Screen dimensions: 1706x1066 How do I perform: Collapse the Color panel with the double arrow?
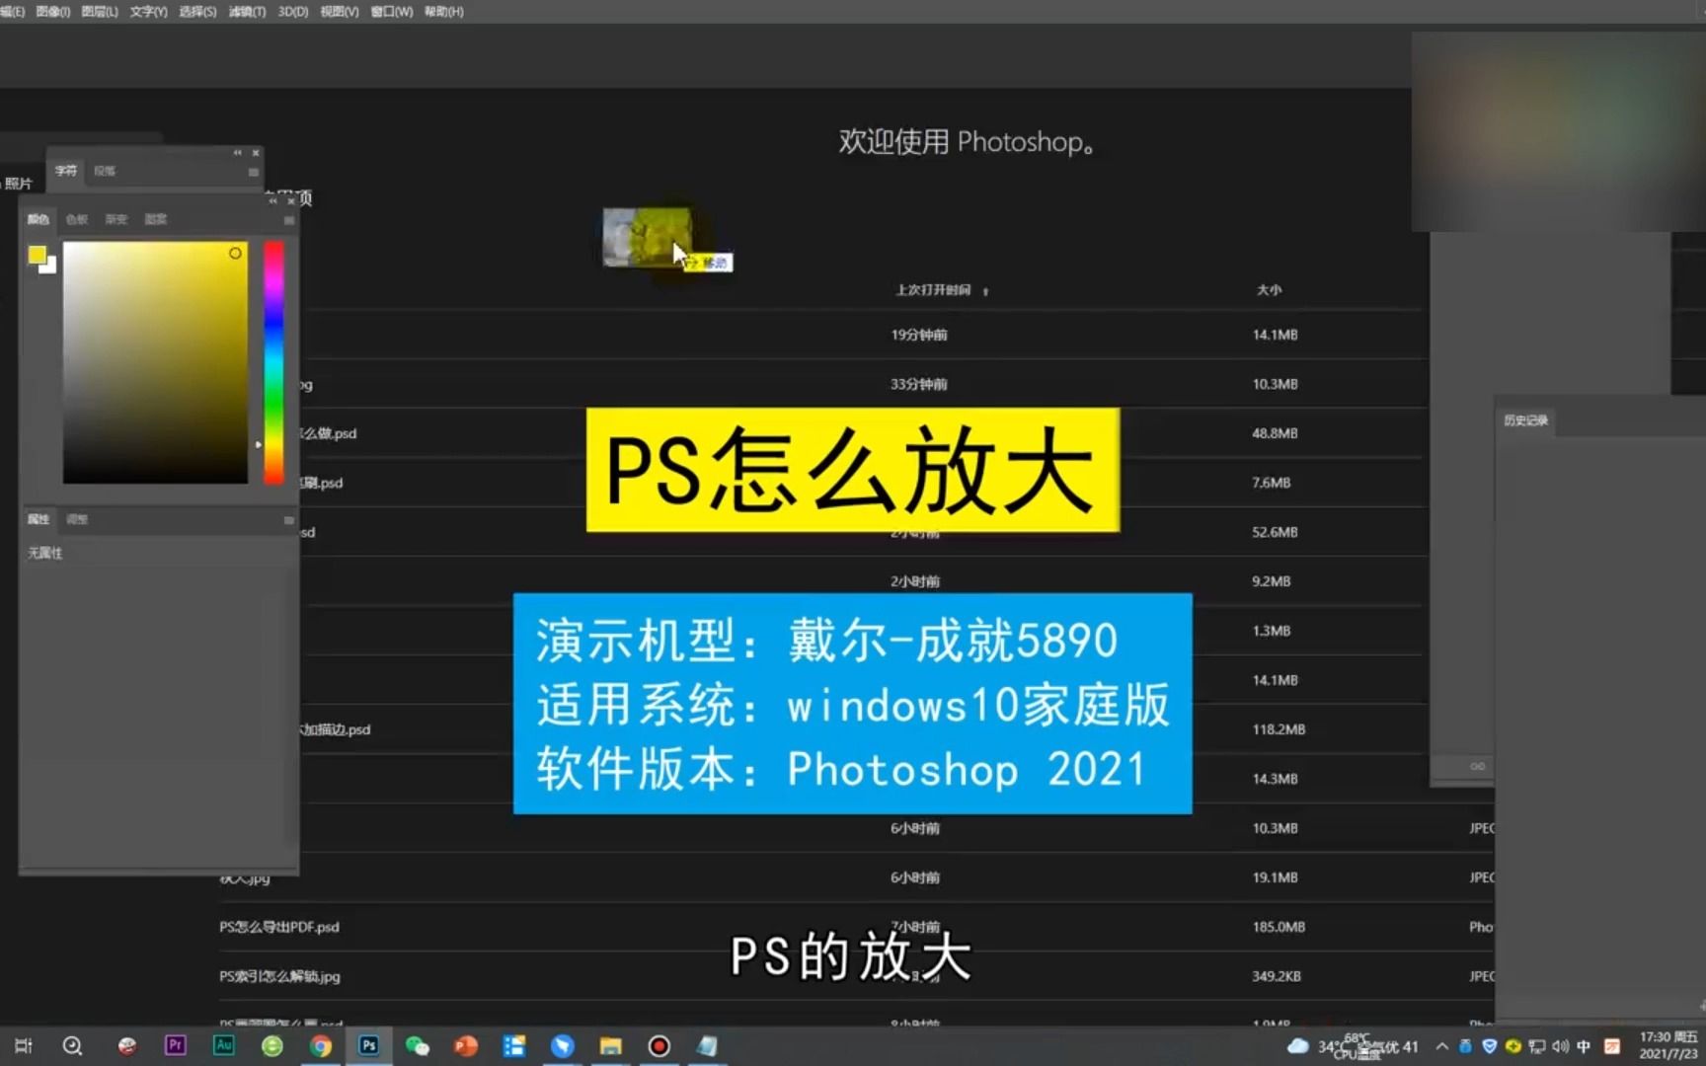[x=272, y=200]
